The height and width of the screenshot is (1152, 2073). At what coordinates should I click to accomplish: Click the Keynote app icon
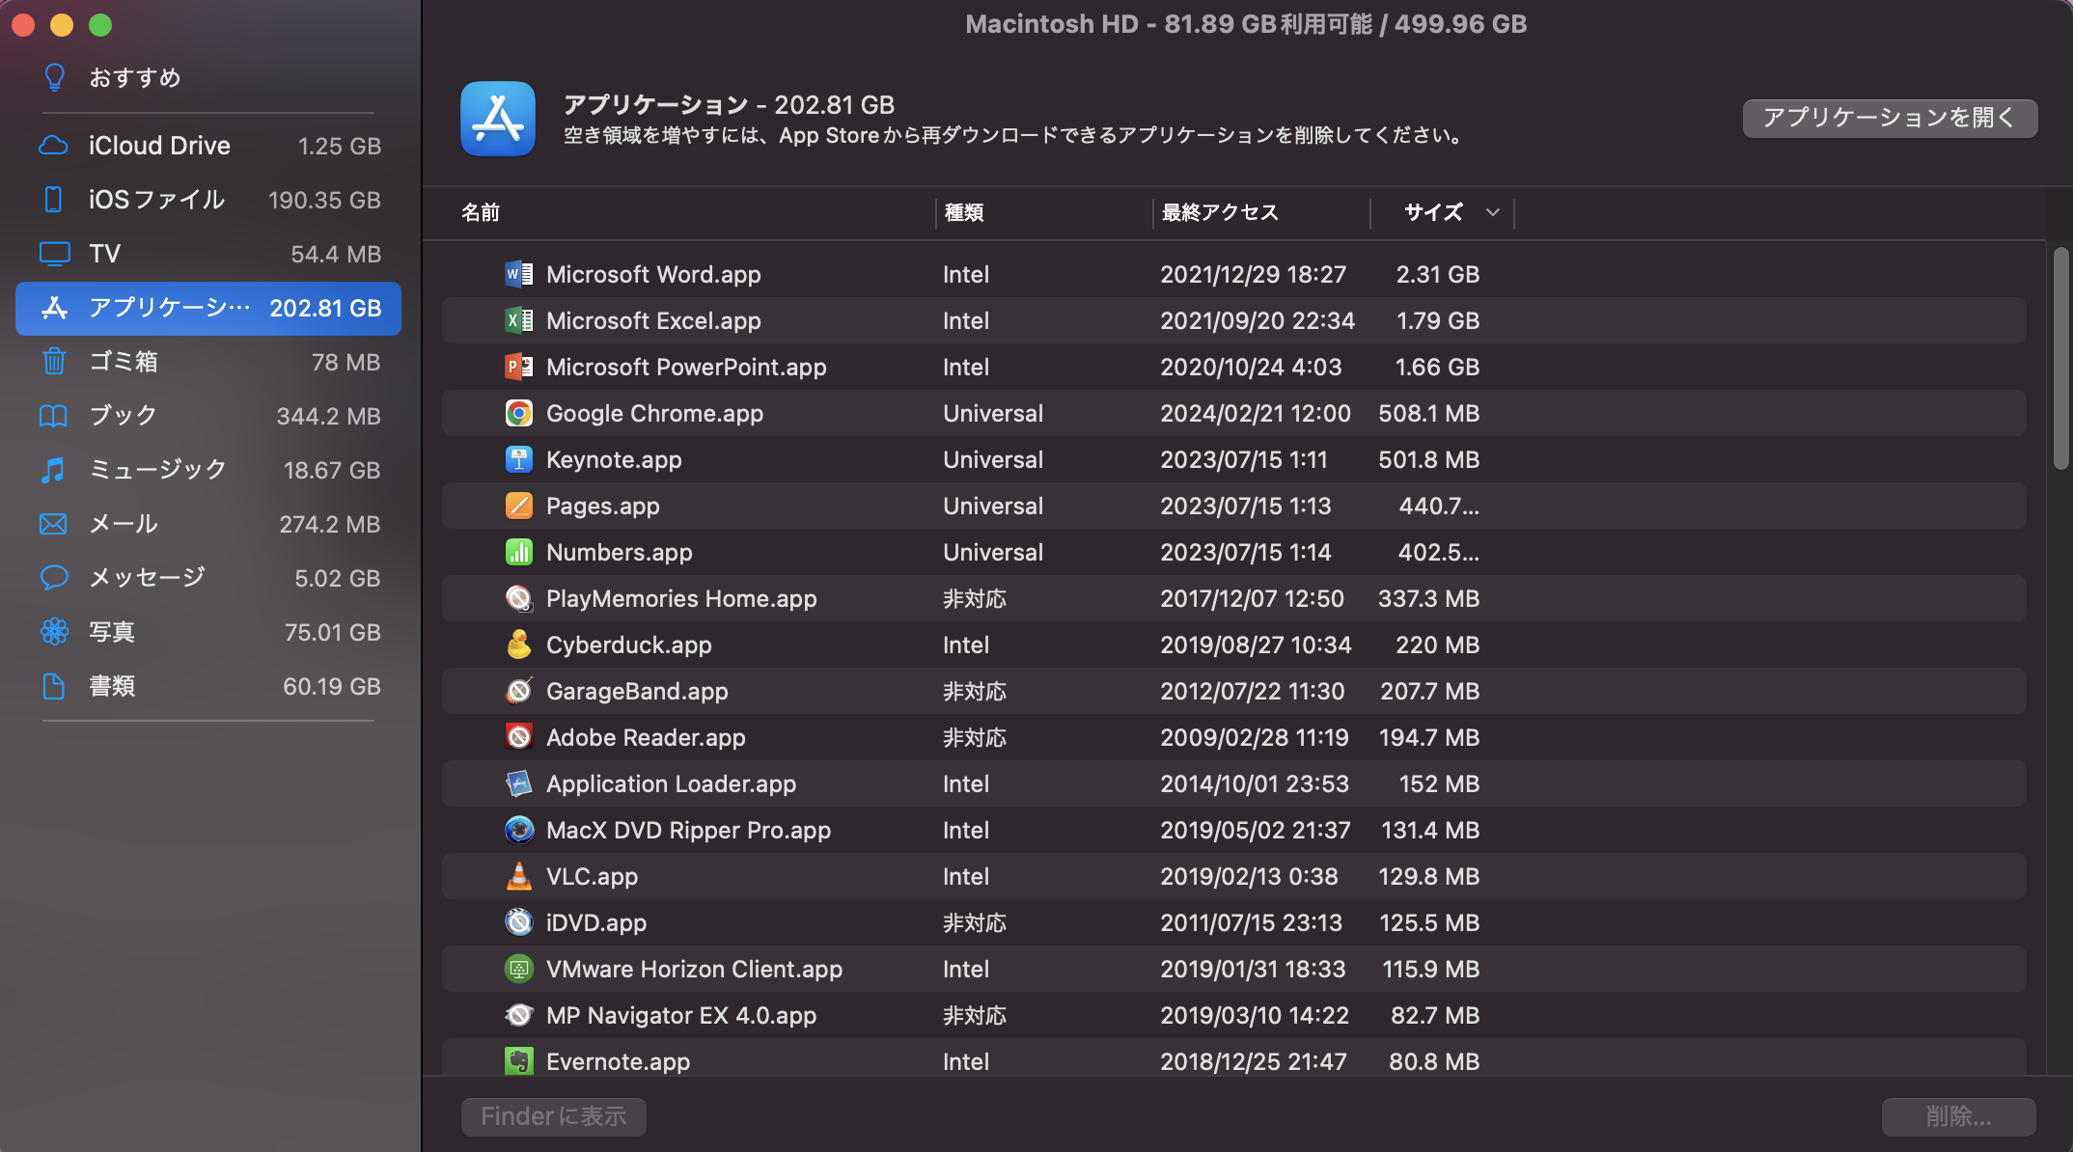click(x=518, y=459)
